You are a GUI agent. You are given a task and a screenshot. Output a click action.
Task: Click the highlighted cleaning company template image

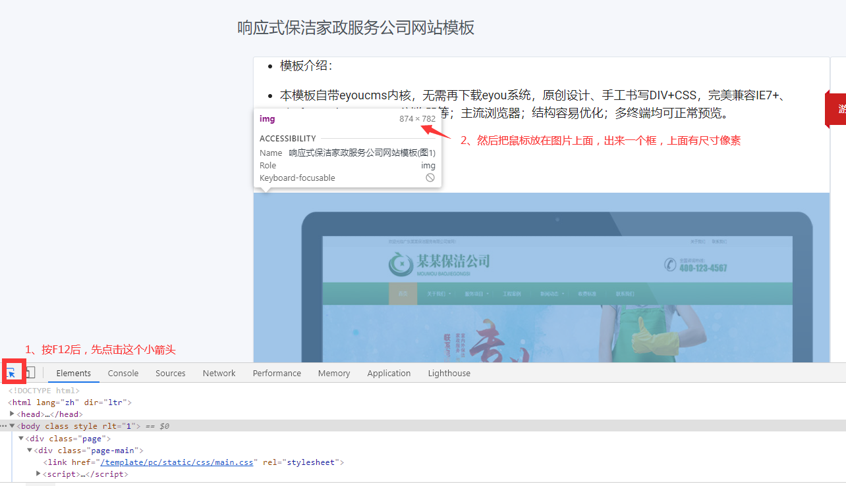tap(542, 278)
